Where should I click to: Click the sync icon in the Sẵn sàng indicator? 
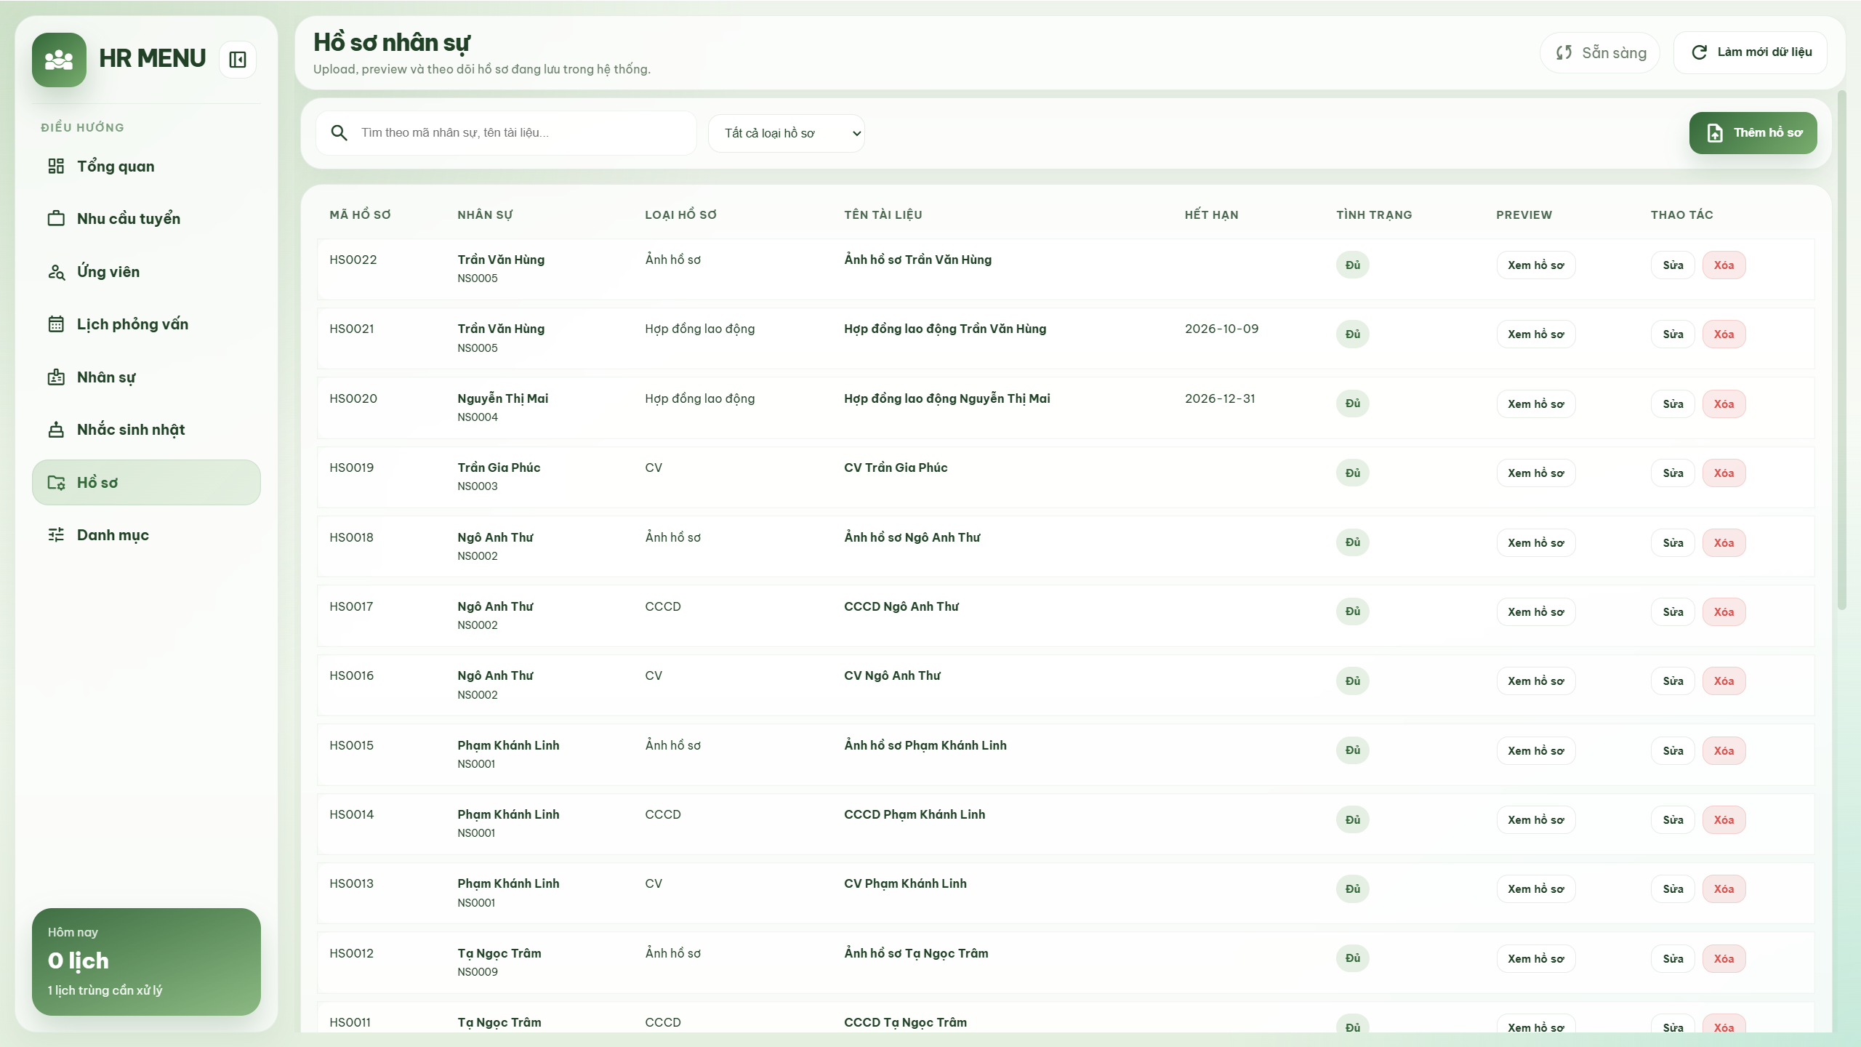pos(1564,52)
